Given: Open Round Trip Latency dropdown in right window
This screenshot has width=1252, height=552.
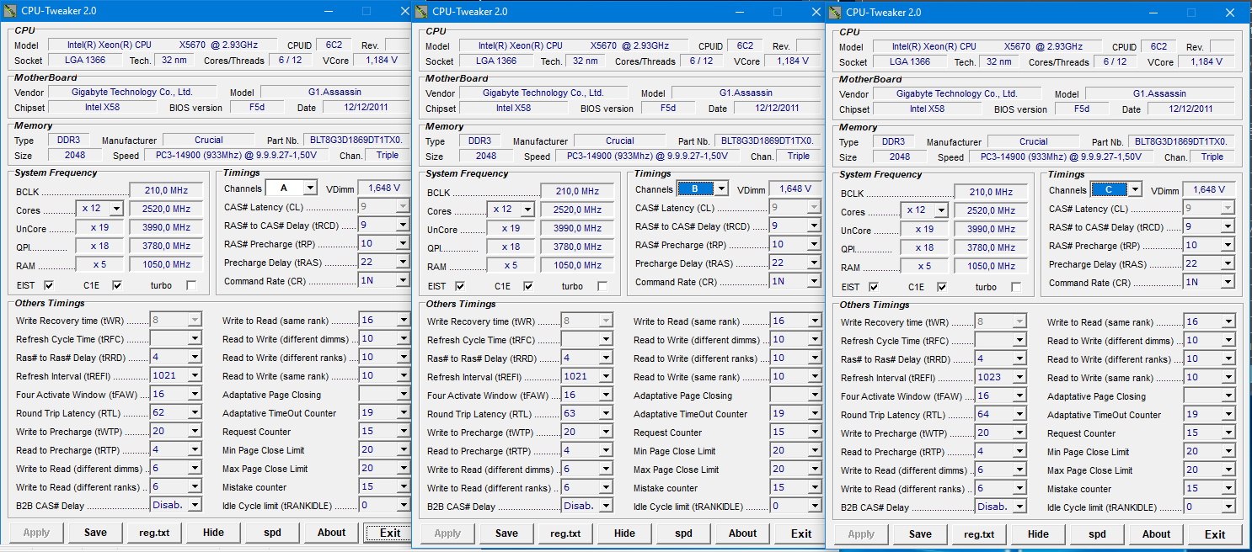Looking at the screenshot, I should [x=1021, y=415].
